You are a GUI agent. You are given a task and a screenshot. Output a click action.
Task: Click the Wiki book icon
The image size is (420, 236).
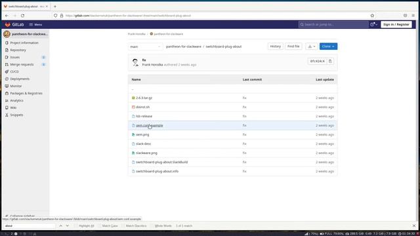click(x=7, y=108)
